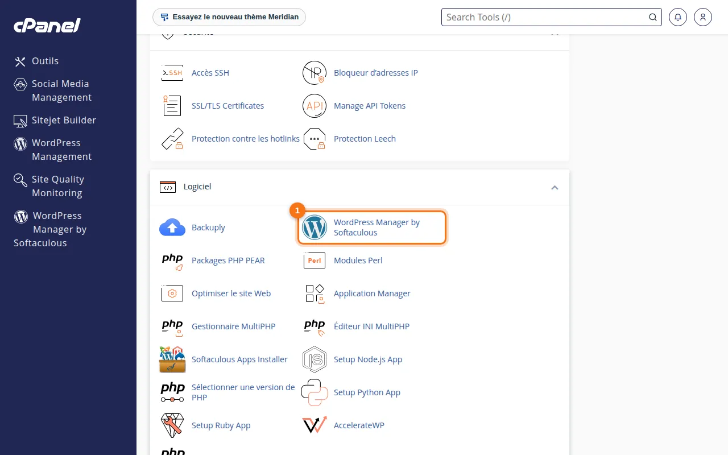Open Sitejet Builder from the sidebar
Image resolution: width=728 pixels, height=455 pixels.
pos(55,120)
